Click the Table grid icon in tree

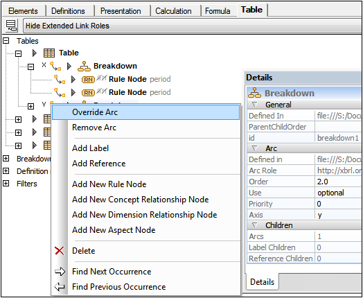[49, 53]
